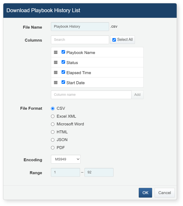Dismiss dialog with Cancel button
Image resolution: width=183 pixels, height=206 pixels.
coord(165,193)
